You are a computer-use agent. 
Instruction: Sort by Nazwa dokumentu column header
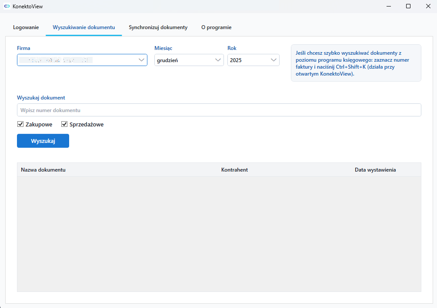coord(43,170)
